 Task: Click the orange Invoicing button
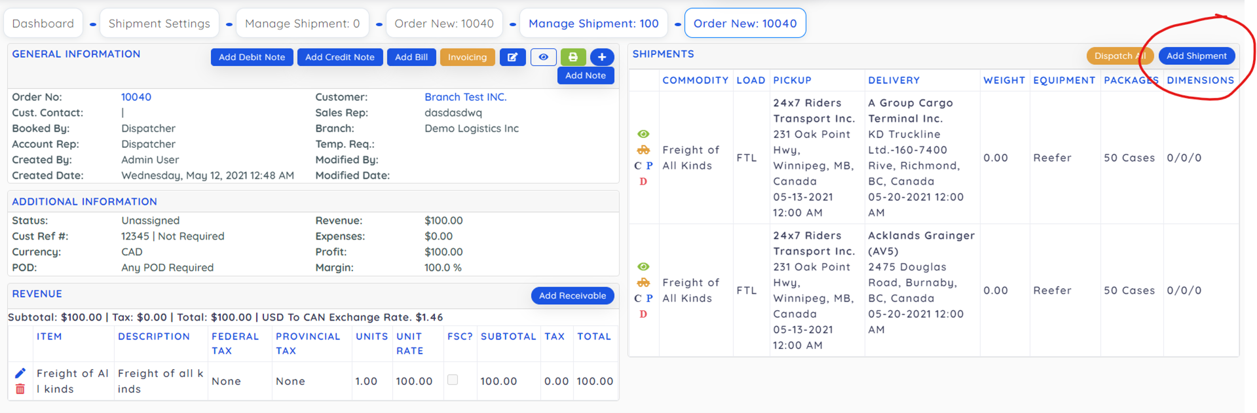[467, 58]
